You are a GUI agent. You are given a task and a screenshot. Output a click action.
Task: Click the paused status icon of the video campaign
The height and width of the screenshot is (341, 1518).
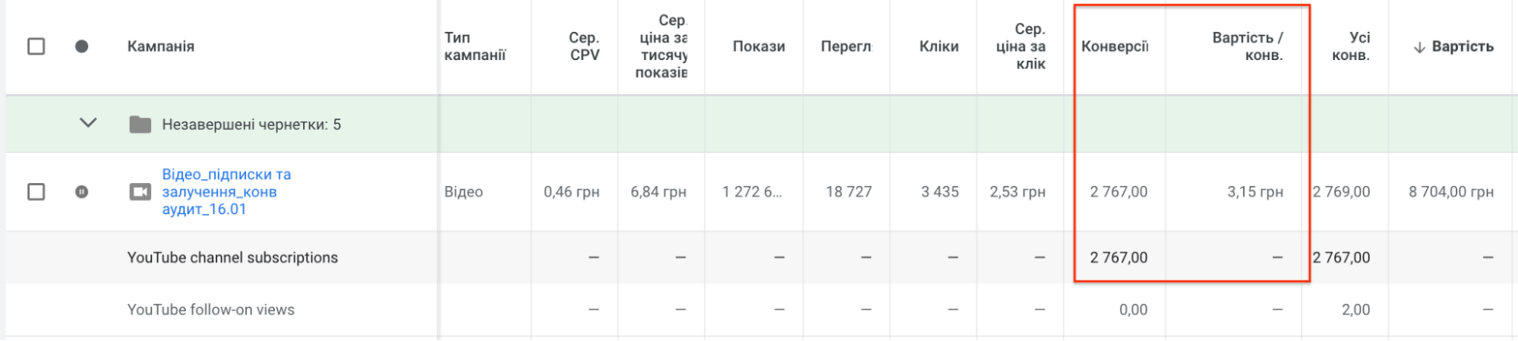[82, 192]
